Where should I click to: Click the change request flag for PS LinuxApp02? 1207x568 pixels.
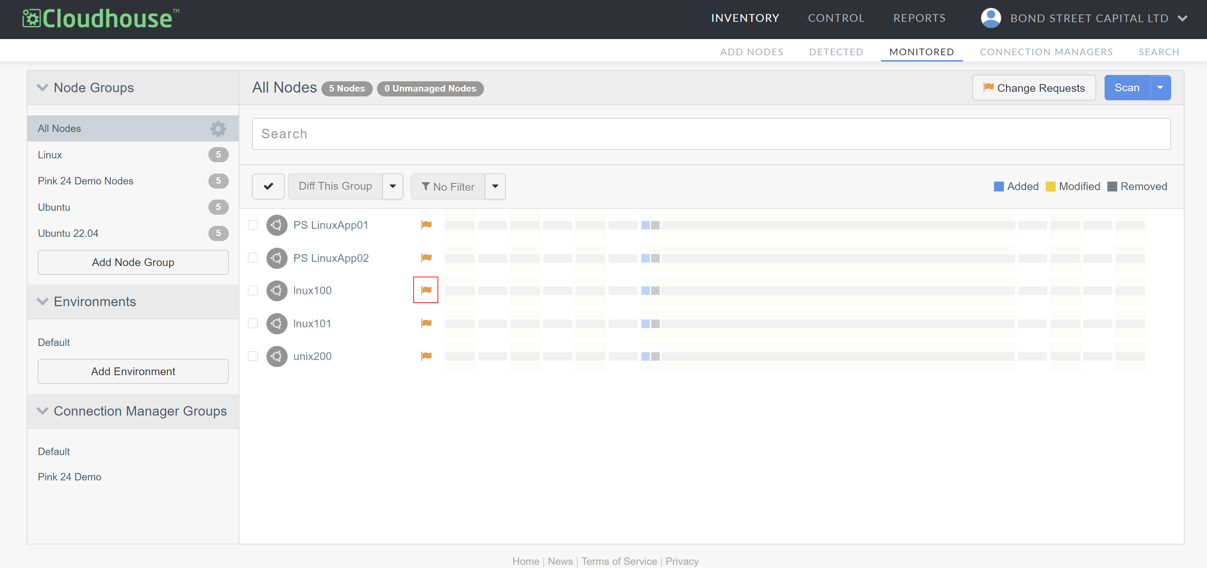click(426, 258)
